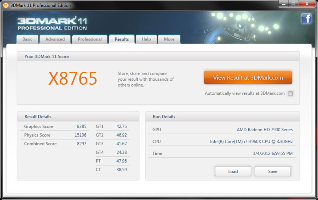Screen dimensions: 318x200
Task: Click the 3DMark 11 Professional Edition logo
Action: pyautogui.click(x=52, y=23)
